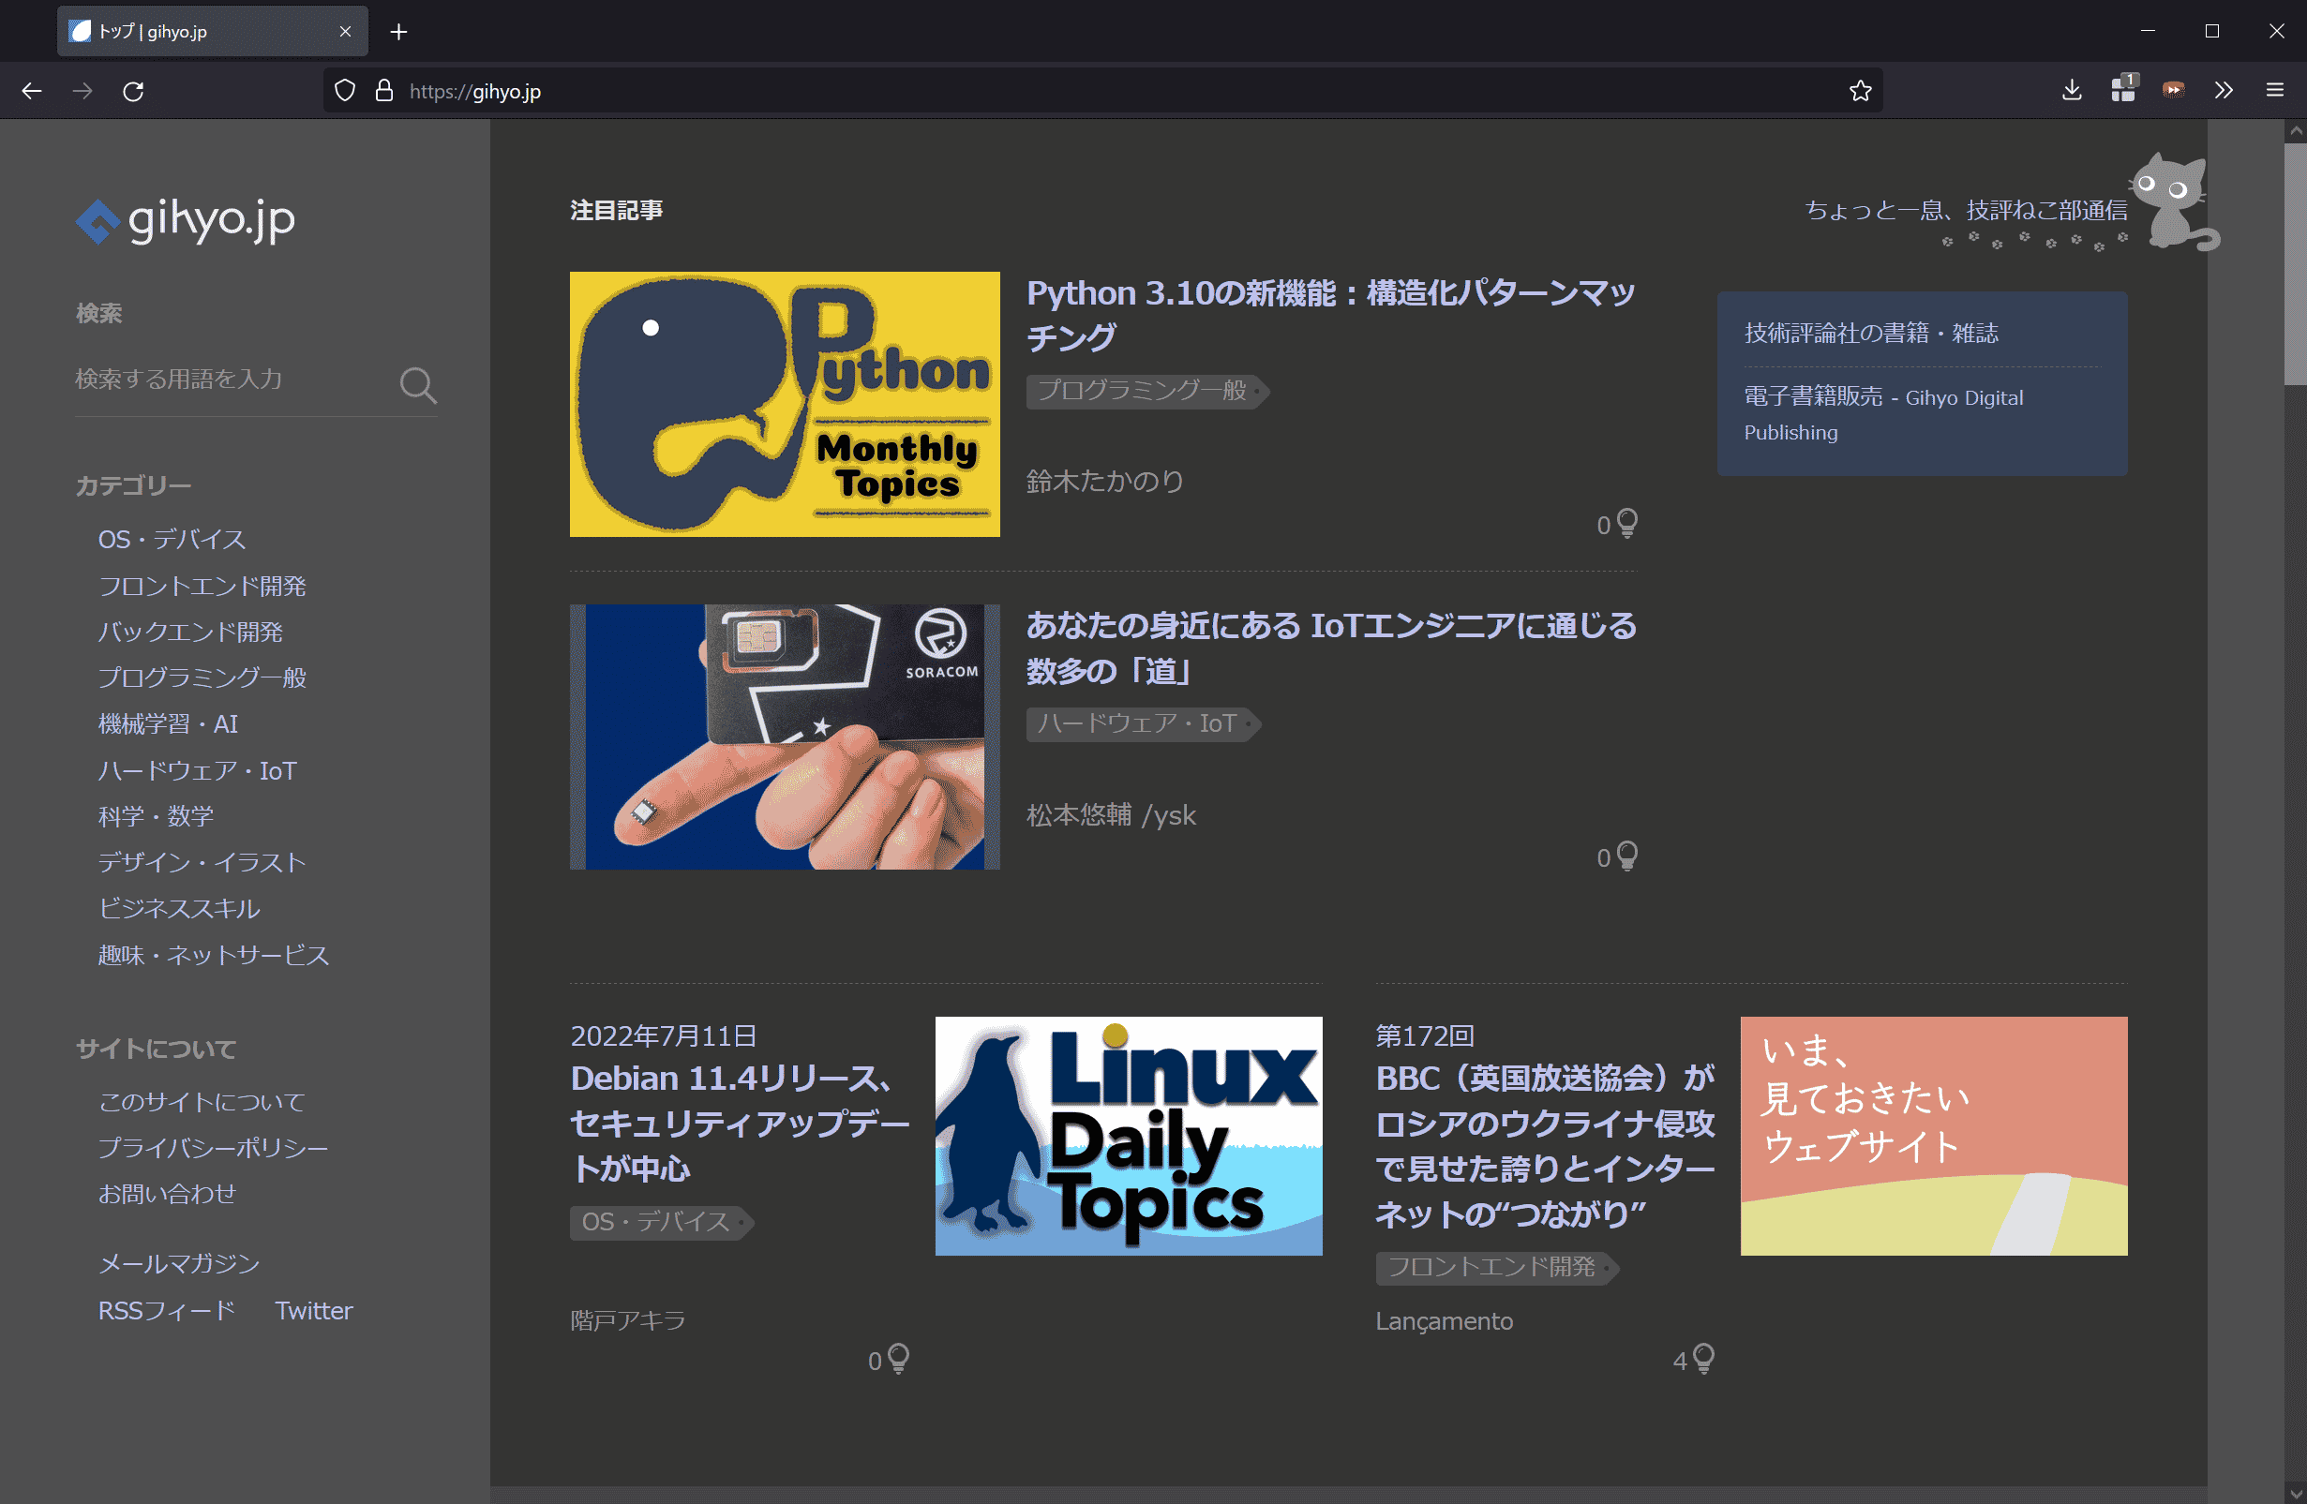Go back with the browser back arrow
The width and height of the screenshot is (2307, 1504).
pos(31,91)
